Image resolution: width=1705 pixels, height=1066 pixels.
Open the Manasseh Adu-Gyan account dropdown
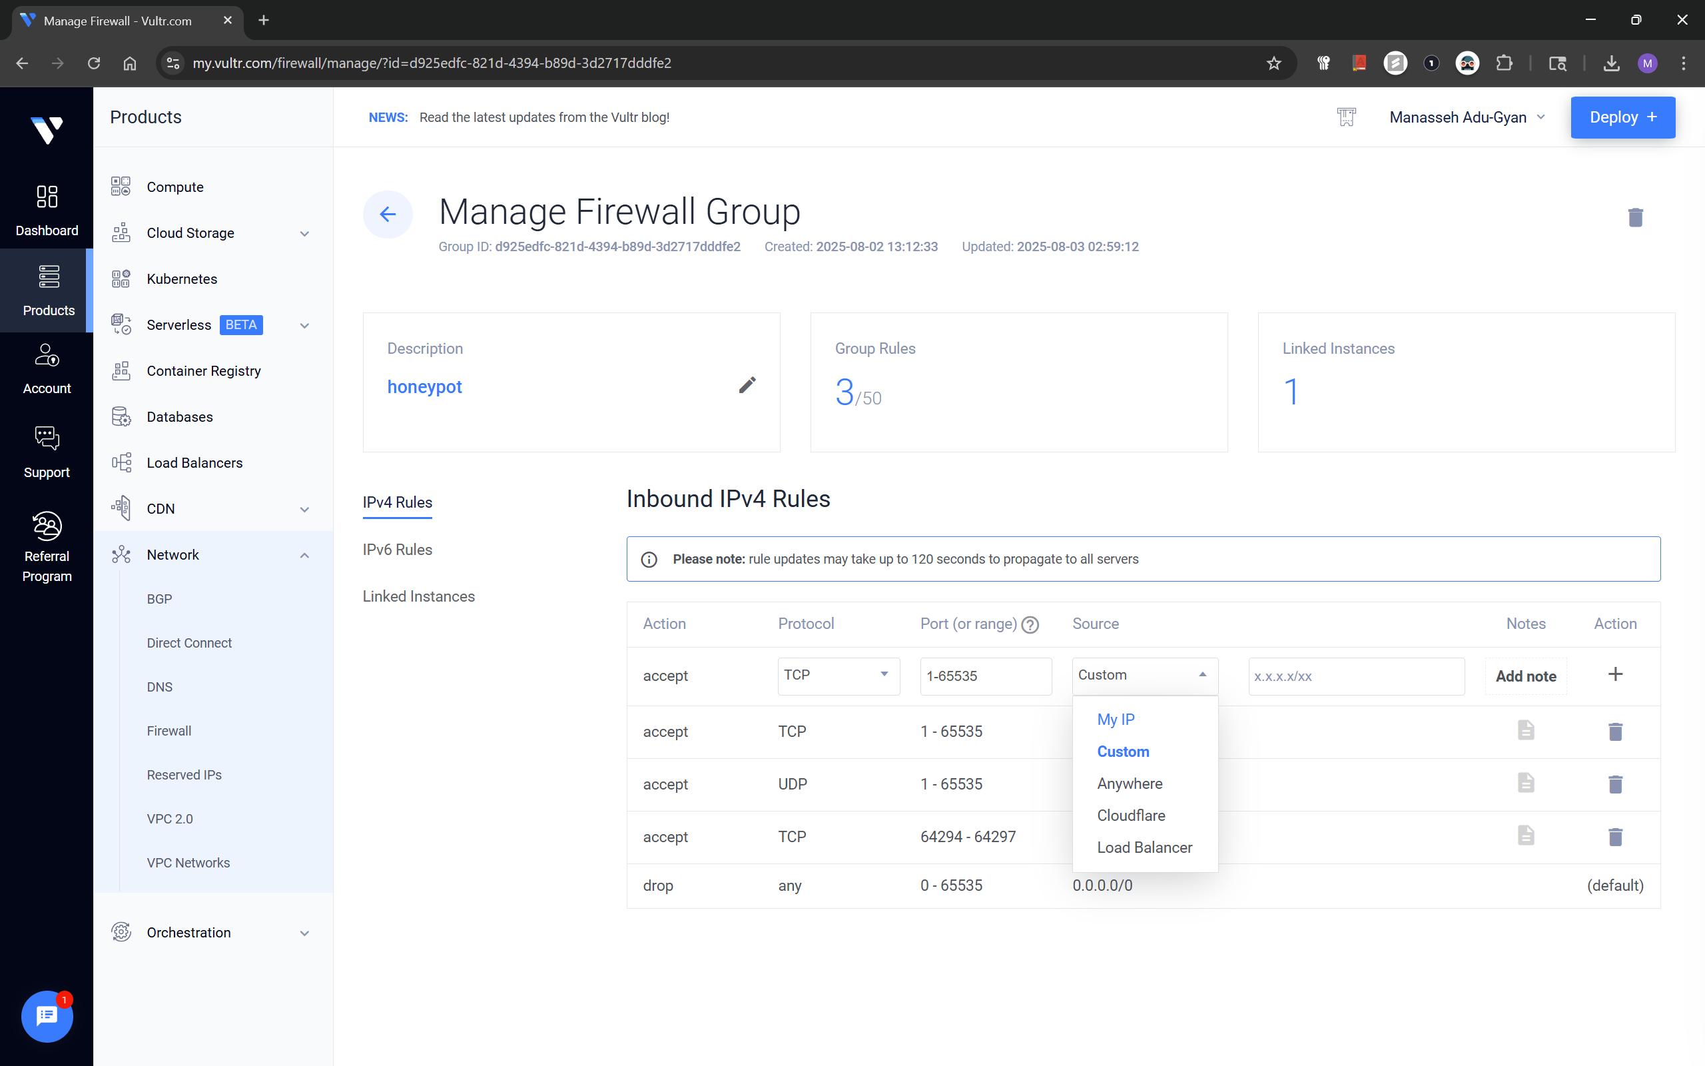pyautogui.click(x=1467, y=117)
